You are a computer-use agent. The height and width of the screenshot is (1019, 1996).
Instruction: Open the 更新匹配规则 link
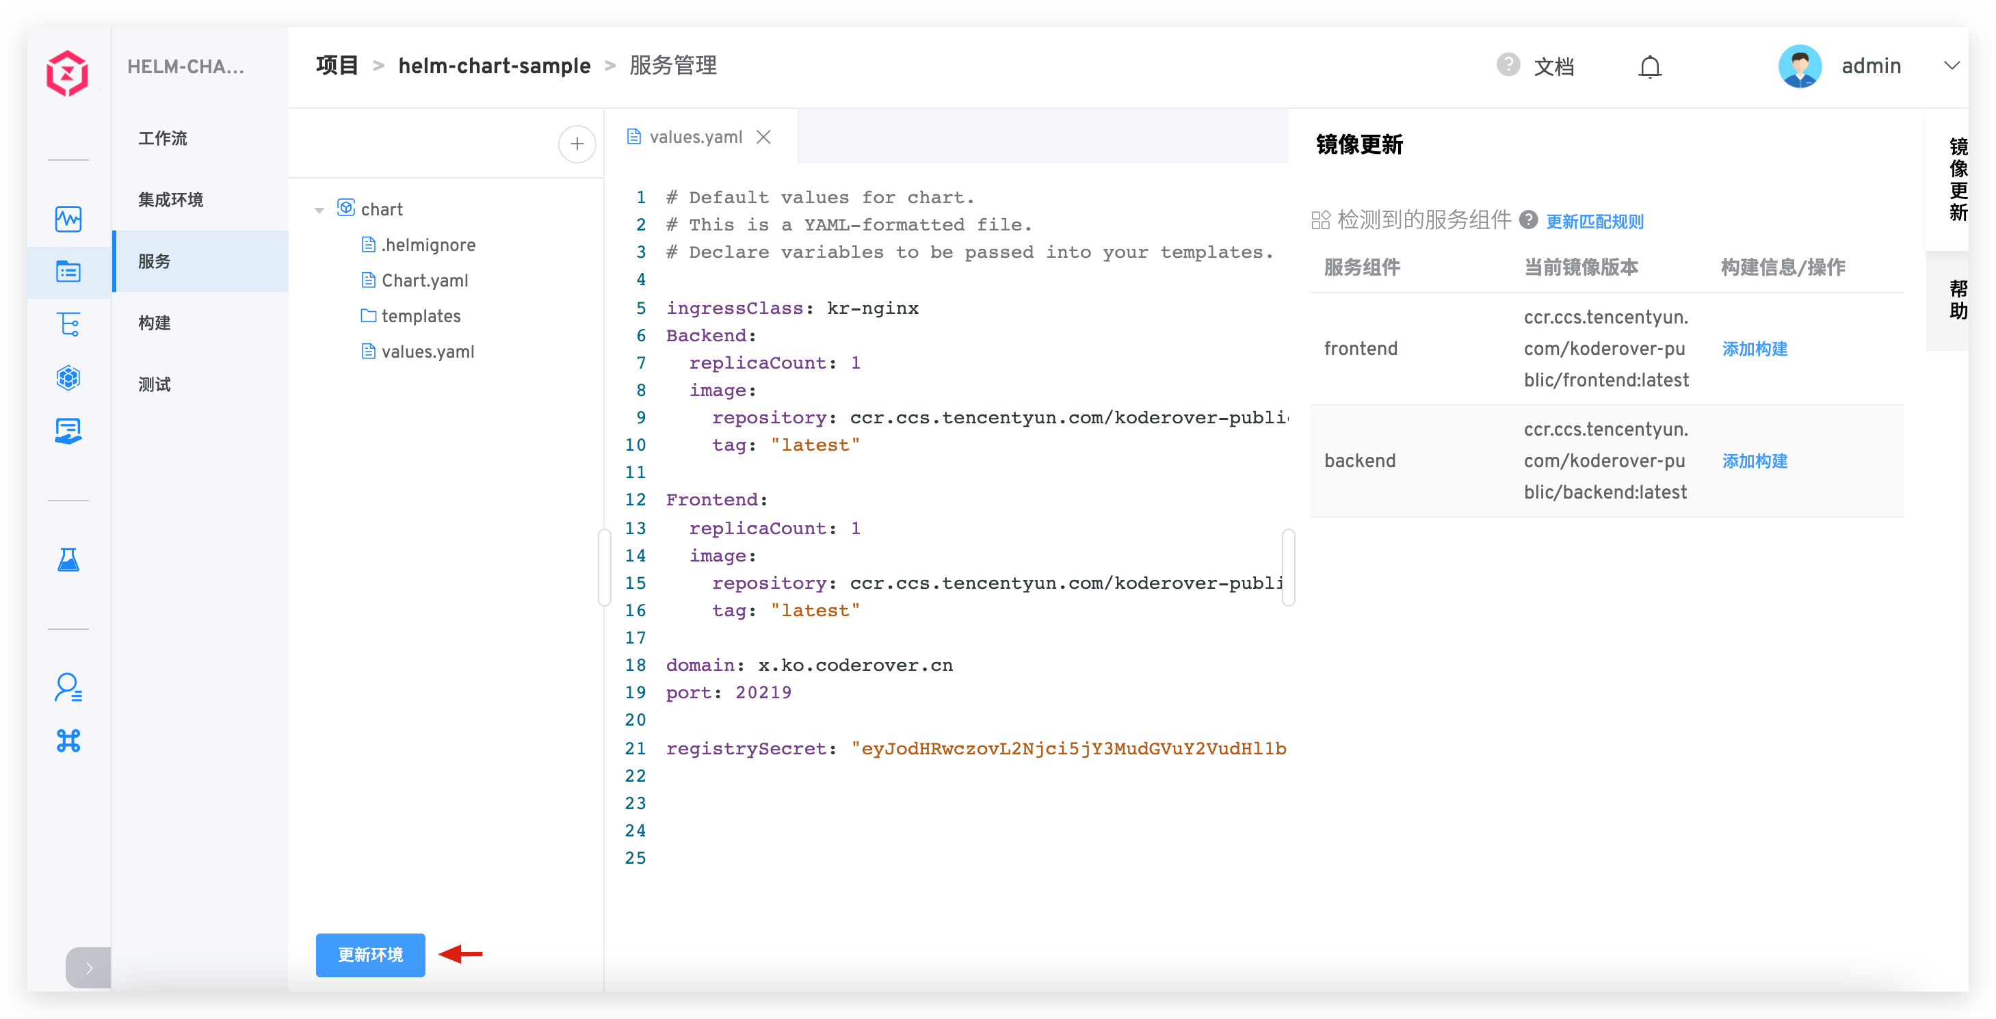coord(1594,221)
